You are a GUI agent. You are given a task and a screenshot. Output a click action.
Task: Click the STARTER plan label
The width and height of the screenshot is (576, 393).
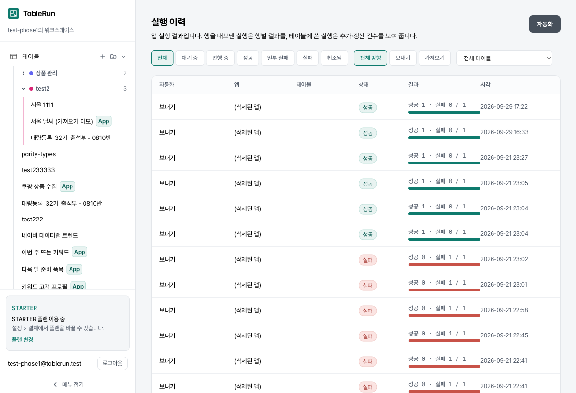tap(24, 308)
